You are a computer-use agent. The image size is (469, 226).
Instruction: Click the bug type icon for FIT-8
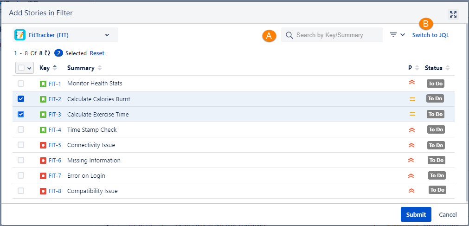pyautogui.click(x=43, y=191)
